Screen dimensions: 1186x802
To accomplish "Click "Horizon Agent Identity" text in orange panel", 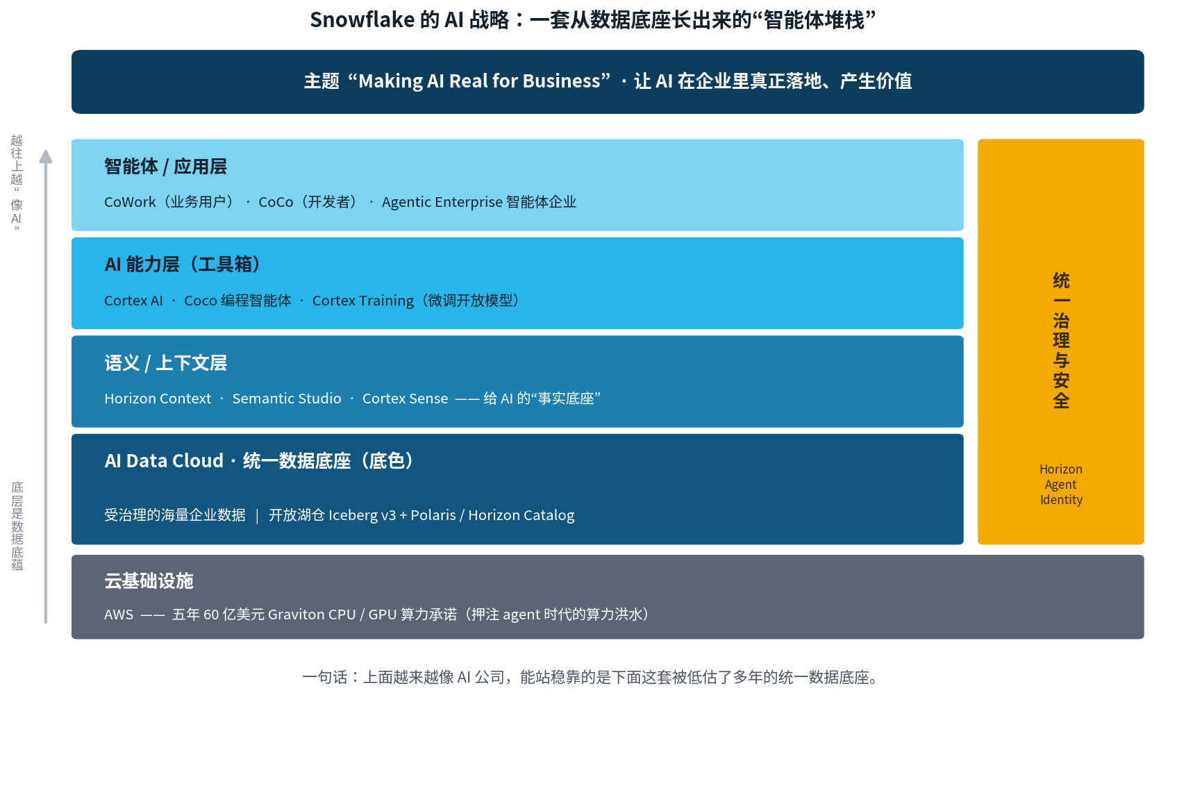I will click(x=1061, y=485).
